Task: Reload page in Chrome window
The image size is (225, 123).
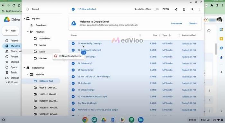Action: click(x=14, y=5)
